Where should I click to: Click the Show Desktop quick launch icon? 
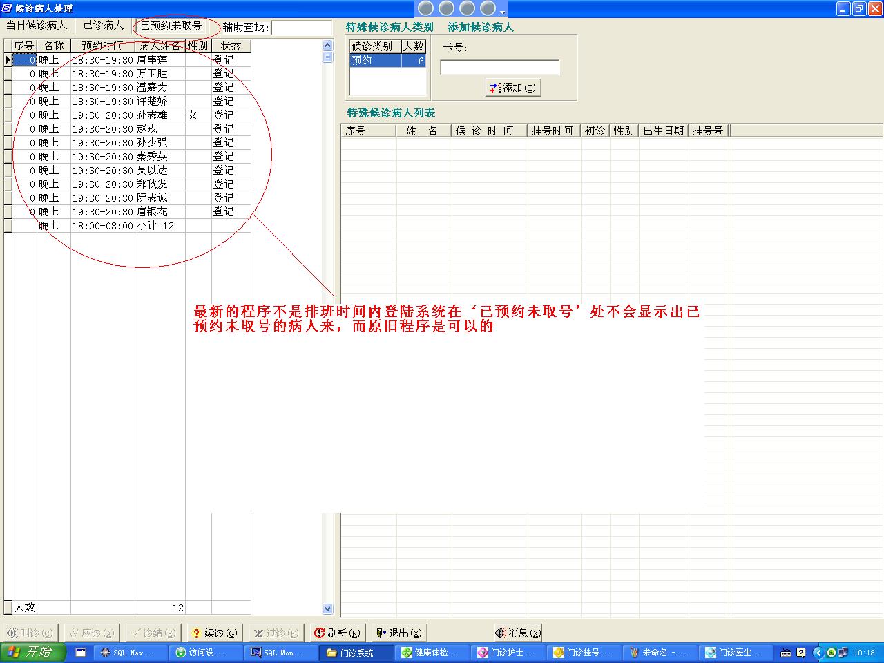pyautogui.click(x=81, y=653)
